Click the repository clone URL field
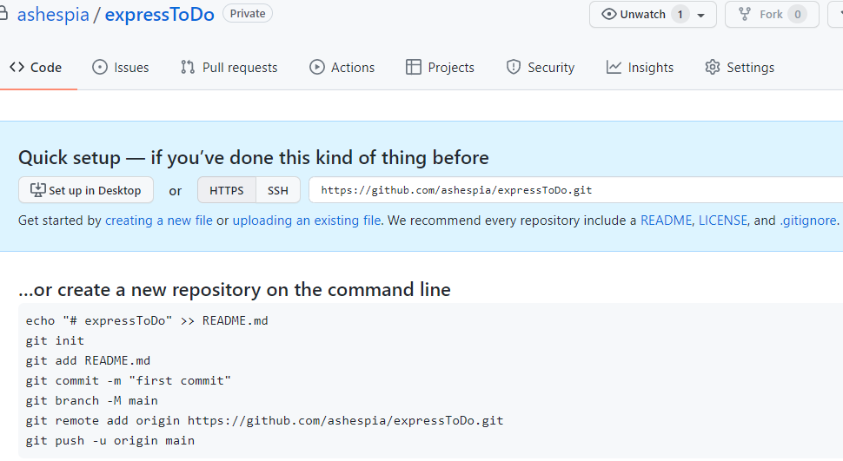843x461 pixels. point(576,190)
